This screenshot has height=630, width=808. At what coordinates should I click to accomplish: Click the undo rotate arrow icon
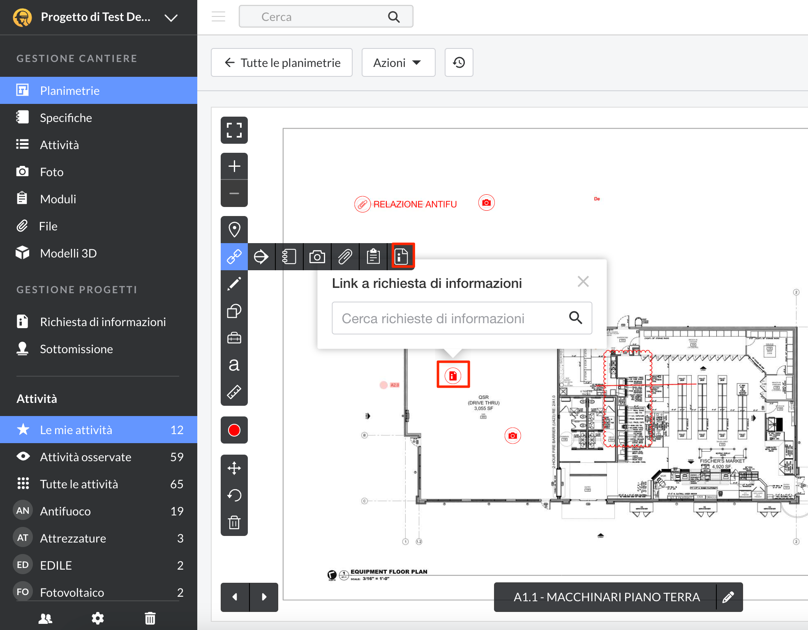click(234, 495)
